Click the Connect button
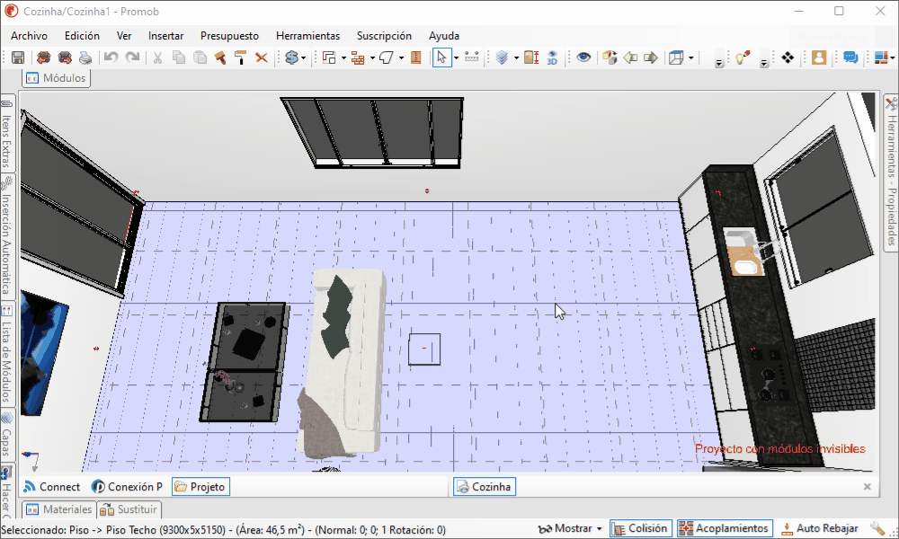899x539 pixels. [52, 487]
